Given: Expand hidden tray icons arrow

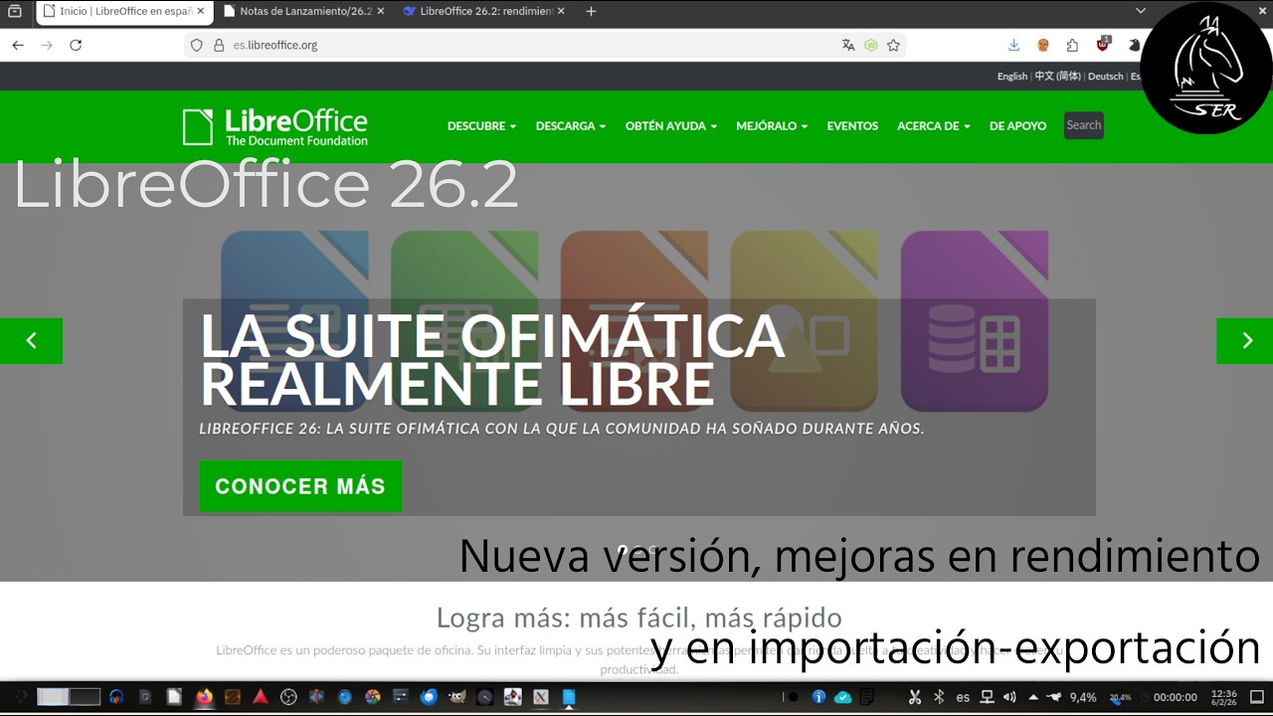Looking at the screenshot, I should pyautogui.click(x=1033, y=697).
